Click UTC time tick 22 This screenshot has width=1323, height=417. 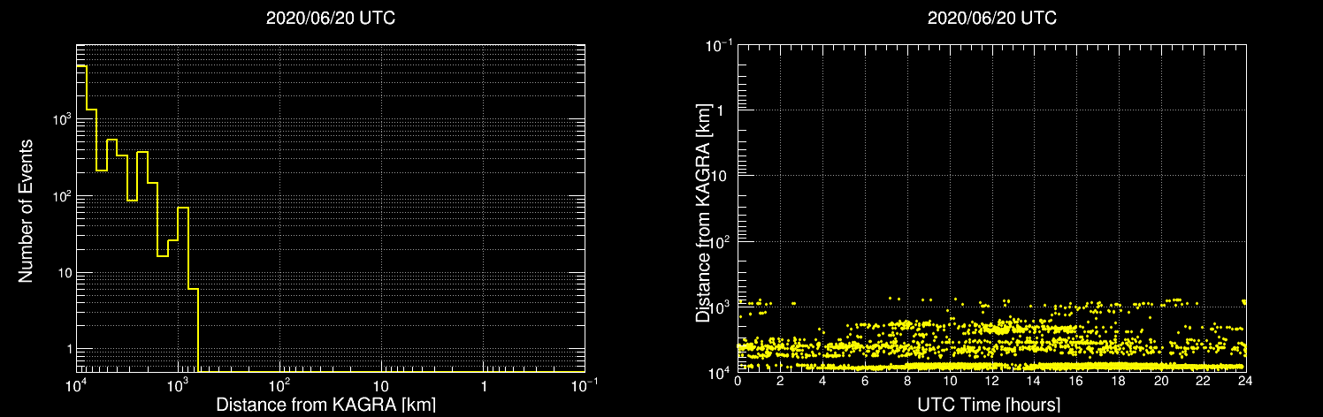pyautogui.click(x=1203, y=382)
